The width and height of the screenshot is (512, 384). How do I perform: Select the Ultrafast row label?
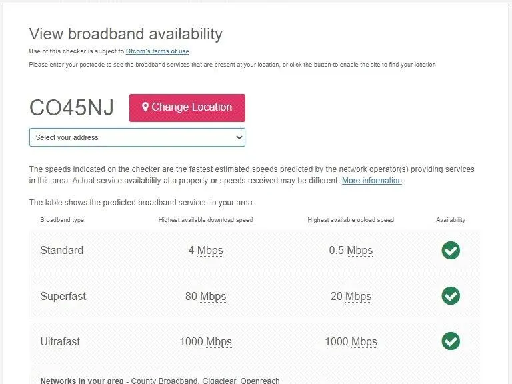(60, 341)
